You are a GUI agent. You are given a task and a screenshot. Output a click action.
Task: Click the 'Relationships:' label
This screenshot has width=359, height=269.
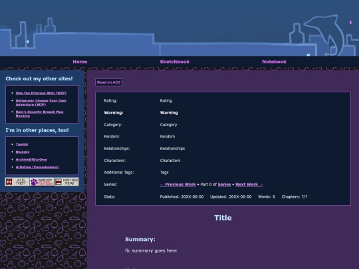[x=117, y=149]
